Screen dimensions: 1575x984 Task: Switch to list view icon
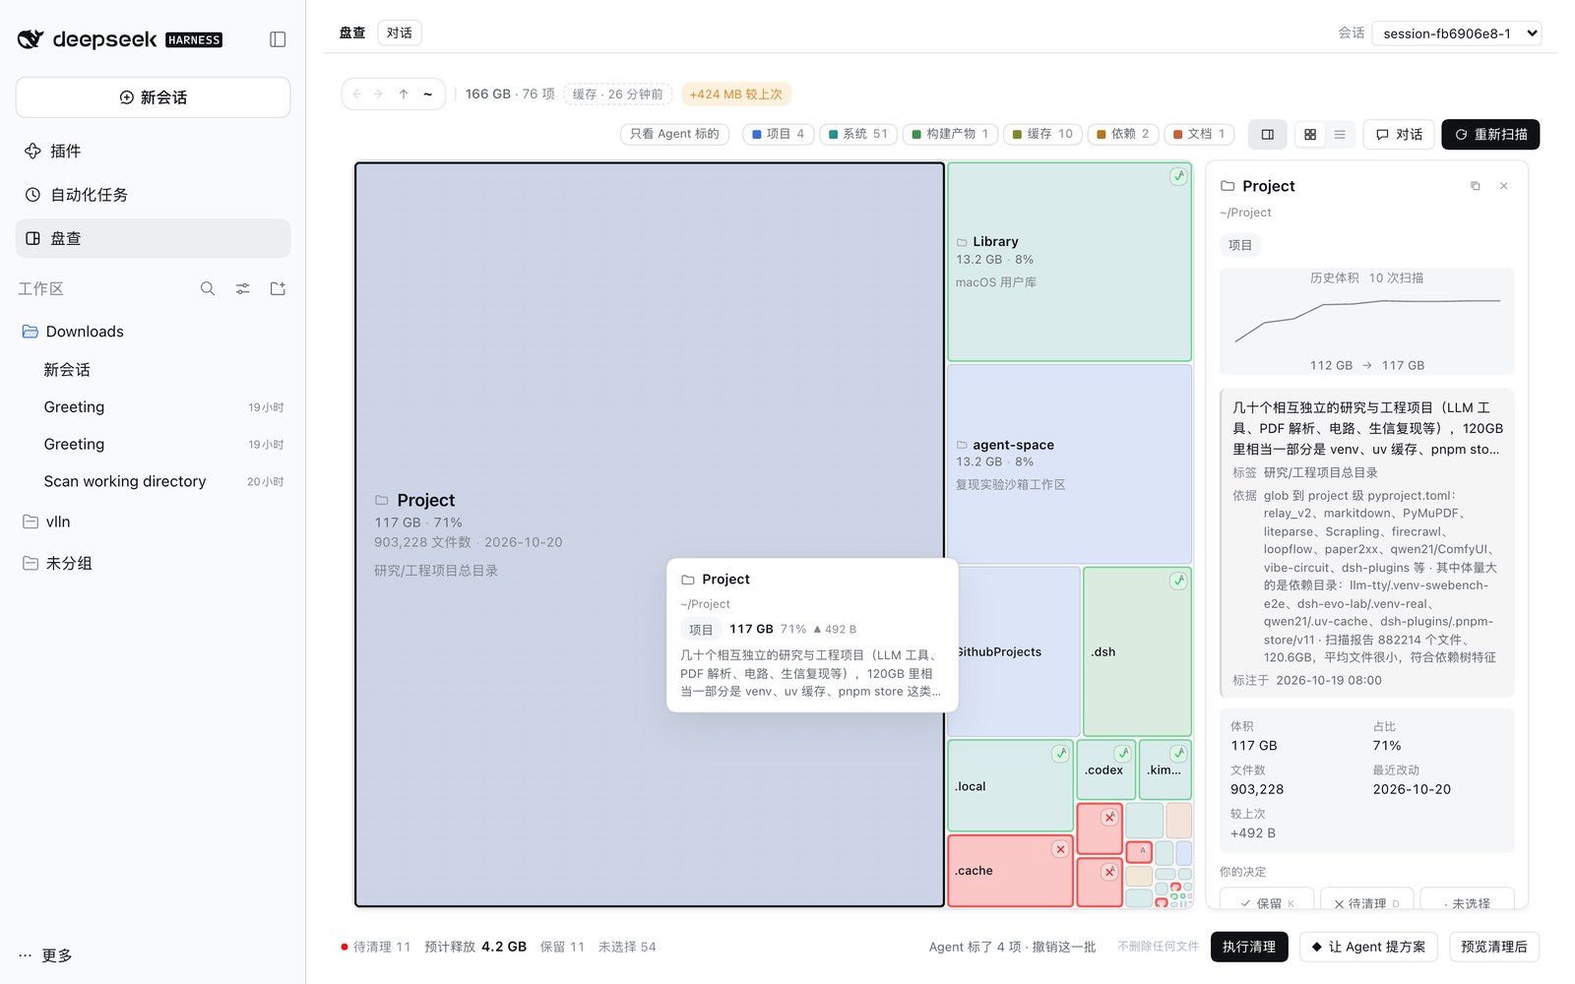(x=1340, y=134)
